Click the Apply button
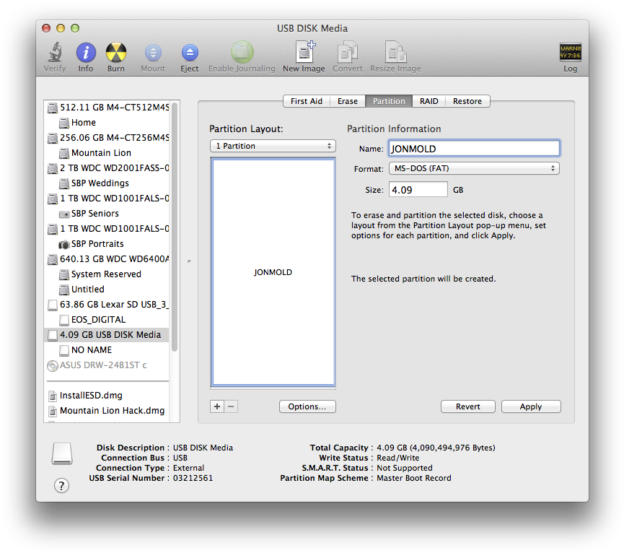The height and width of the screenshot is (553, 624). [x=531, y=406]
